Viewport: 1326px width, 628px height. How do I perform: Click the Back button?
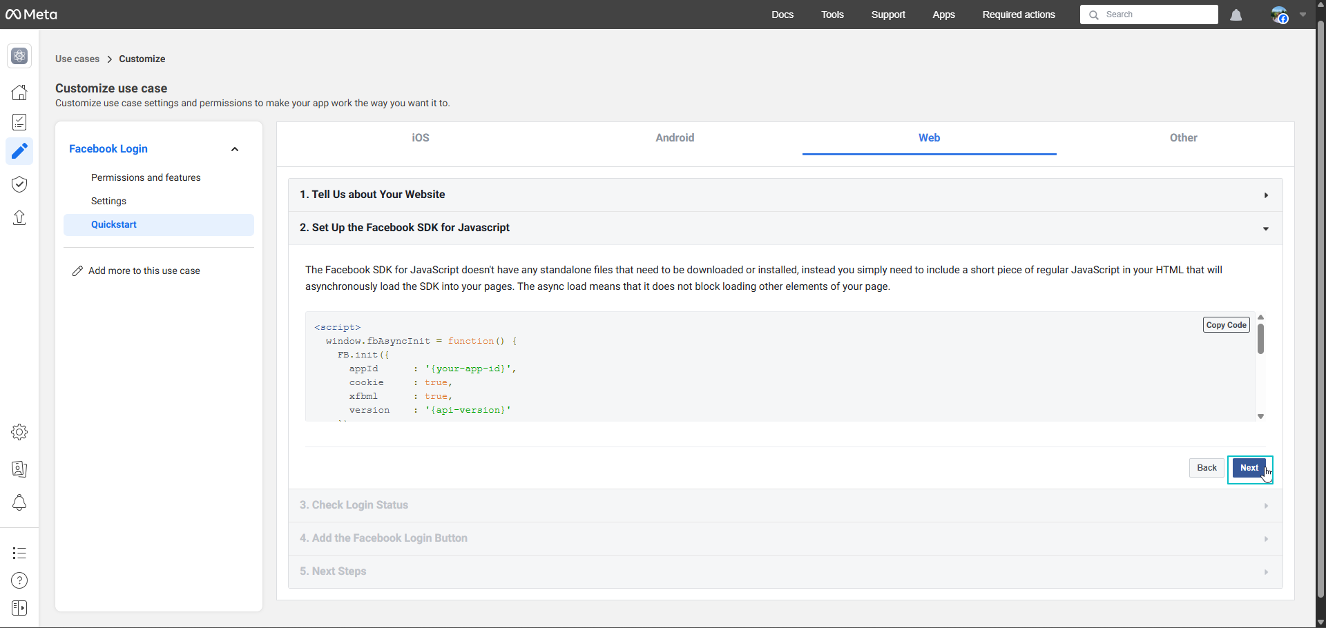1207,468
